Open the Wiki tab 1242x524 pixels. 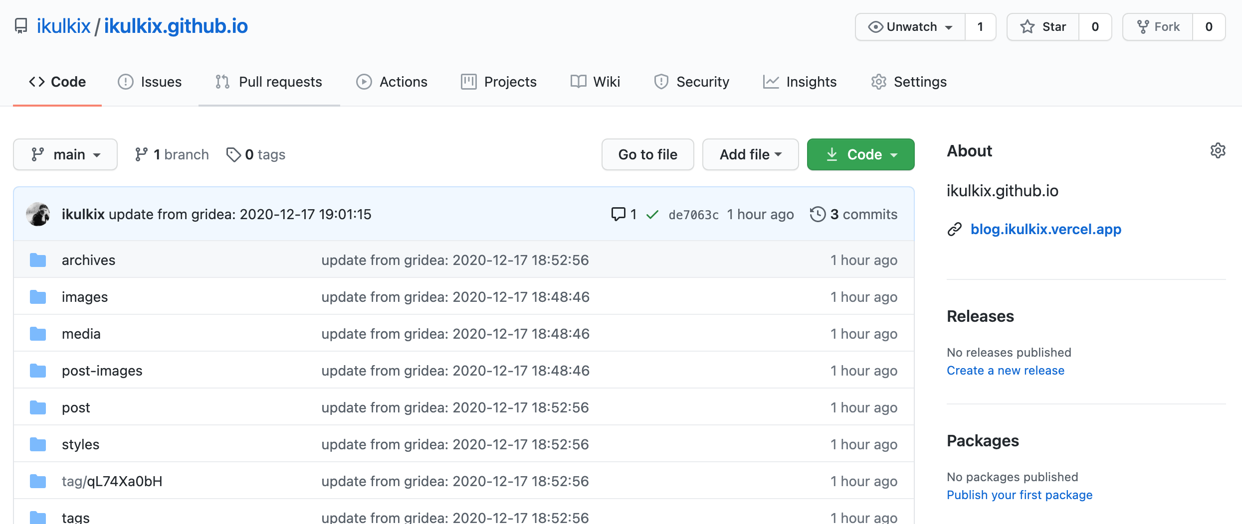click(595, 82)
